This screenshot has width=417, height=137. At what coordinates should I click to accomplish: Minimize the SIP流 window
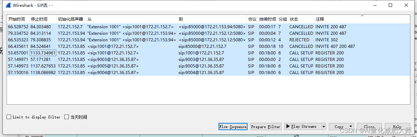[374, 6]
